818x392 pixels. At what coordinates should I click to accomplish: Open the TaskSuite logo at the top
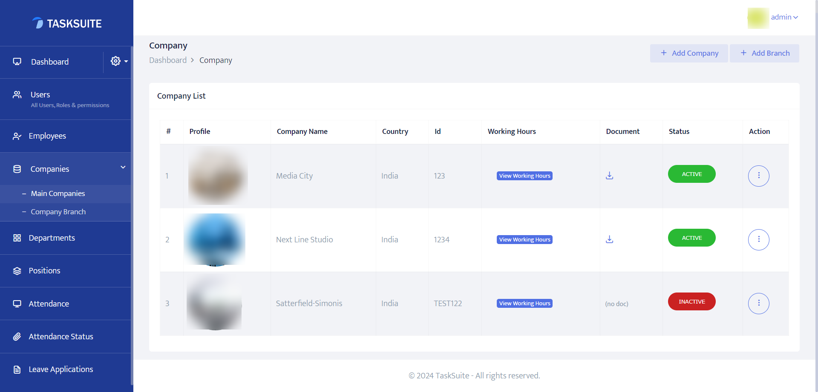pyautogui.click(x=66, y=23)
